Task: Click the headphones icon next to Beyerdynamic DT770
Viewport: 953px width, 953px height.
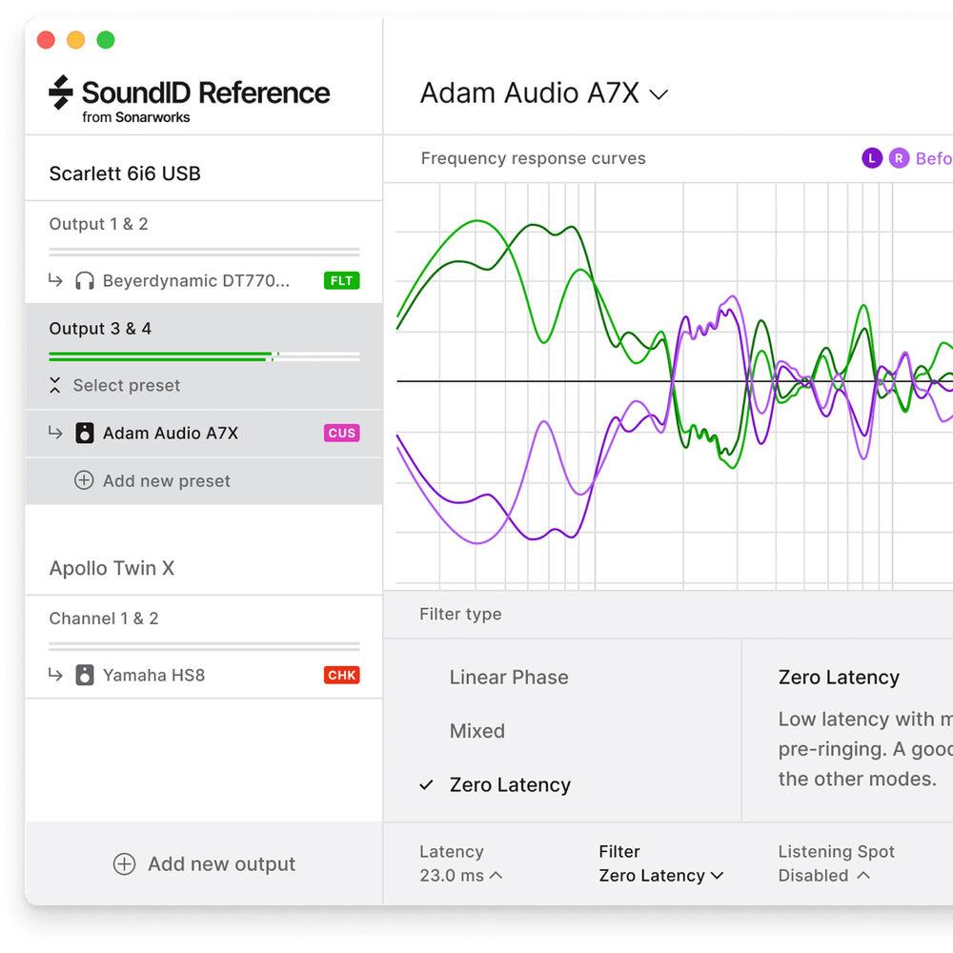Action: click(85, 281)
